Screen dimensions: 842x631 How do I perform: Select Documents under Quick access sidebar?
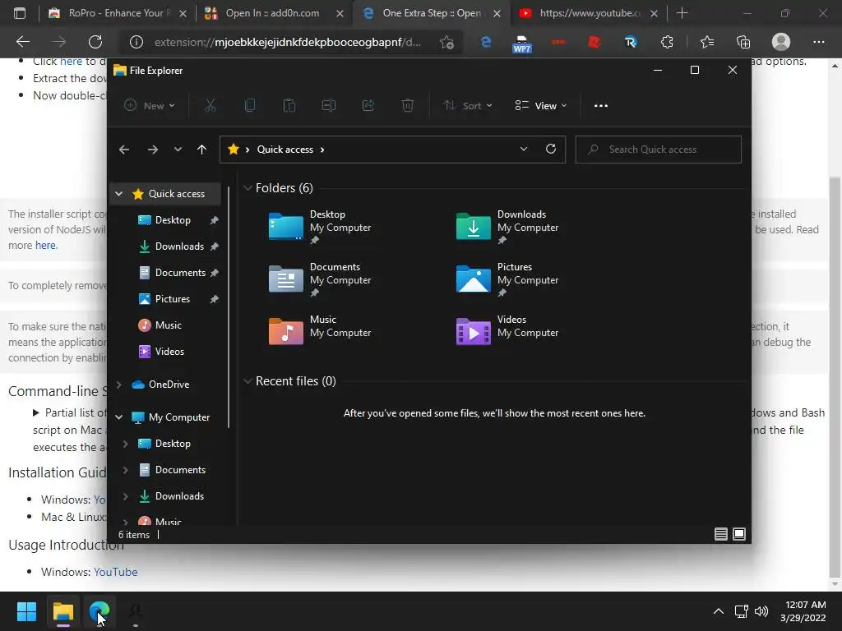coord(180,273)
